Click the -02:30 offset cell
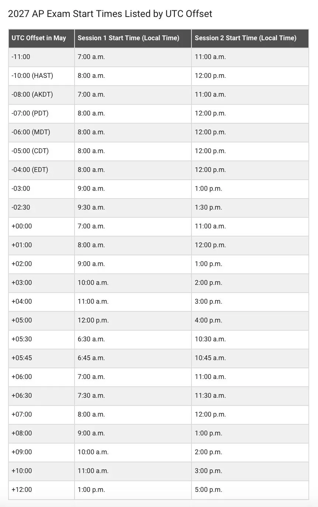This screenshot has height=507, width=318. tap(41, 208)
